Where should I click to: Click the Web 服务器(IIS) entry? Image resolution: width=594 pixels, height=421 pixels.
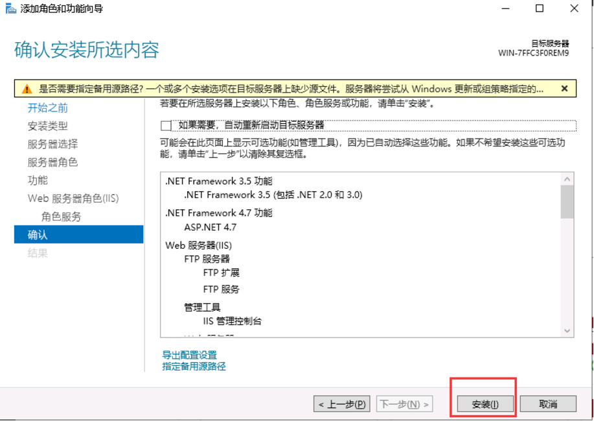198,245
